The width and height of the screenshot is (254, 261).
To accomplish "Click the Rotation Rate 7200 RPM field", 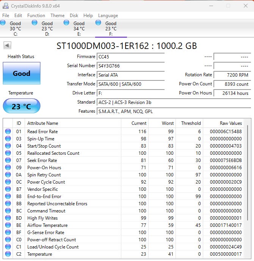I will (x=232, y=75).
